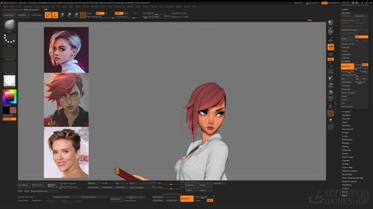Image resolution: width=373 pixels, height=209 pixels.
Task: Toggle the orange Polish button on bottom shelf
Action: pos(210,200)
